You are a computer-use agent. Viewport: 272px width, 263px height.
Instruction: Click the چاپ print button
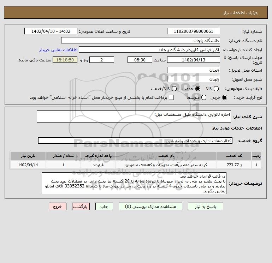[x=104, y=207]
